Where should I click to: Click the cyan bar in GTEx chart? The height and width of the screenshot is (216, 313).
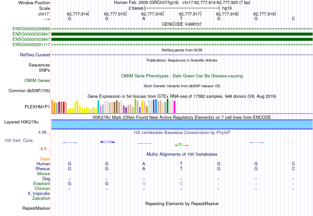(98, 107)
